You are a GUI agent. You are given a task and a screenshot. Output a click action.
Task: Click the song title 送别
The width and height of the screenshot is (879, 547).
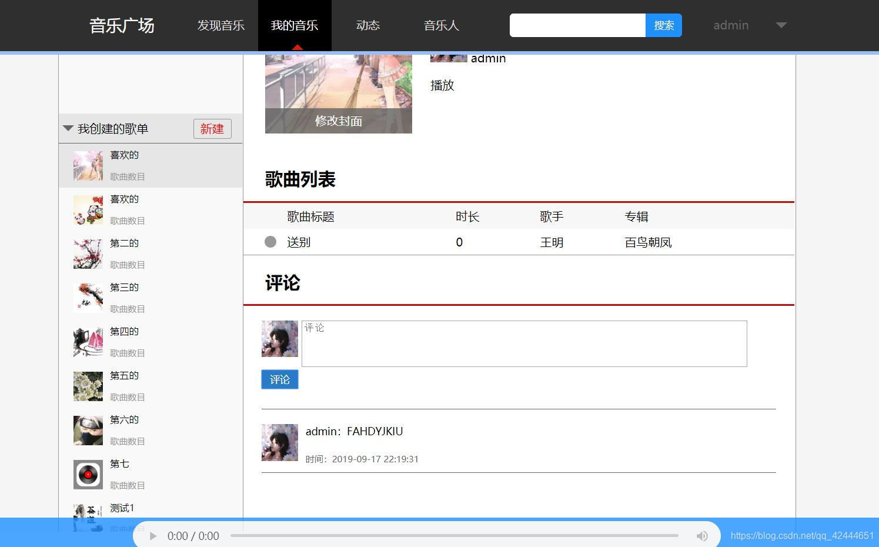pos(299,242)
